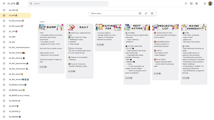Open the main menu hamburger icon
The width and height of the screenshot is (214, 120).
[4, 3]
